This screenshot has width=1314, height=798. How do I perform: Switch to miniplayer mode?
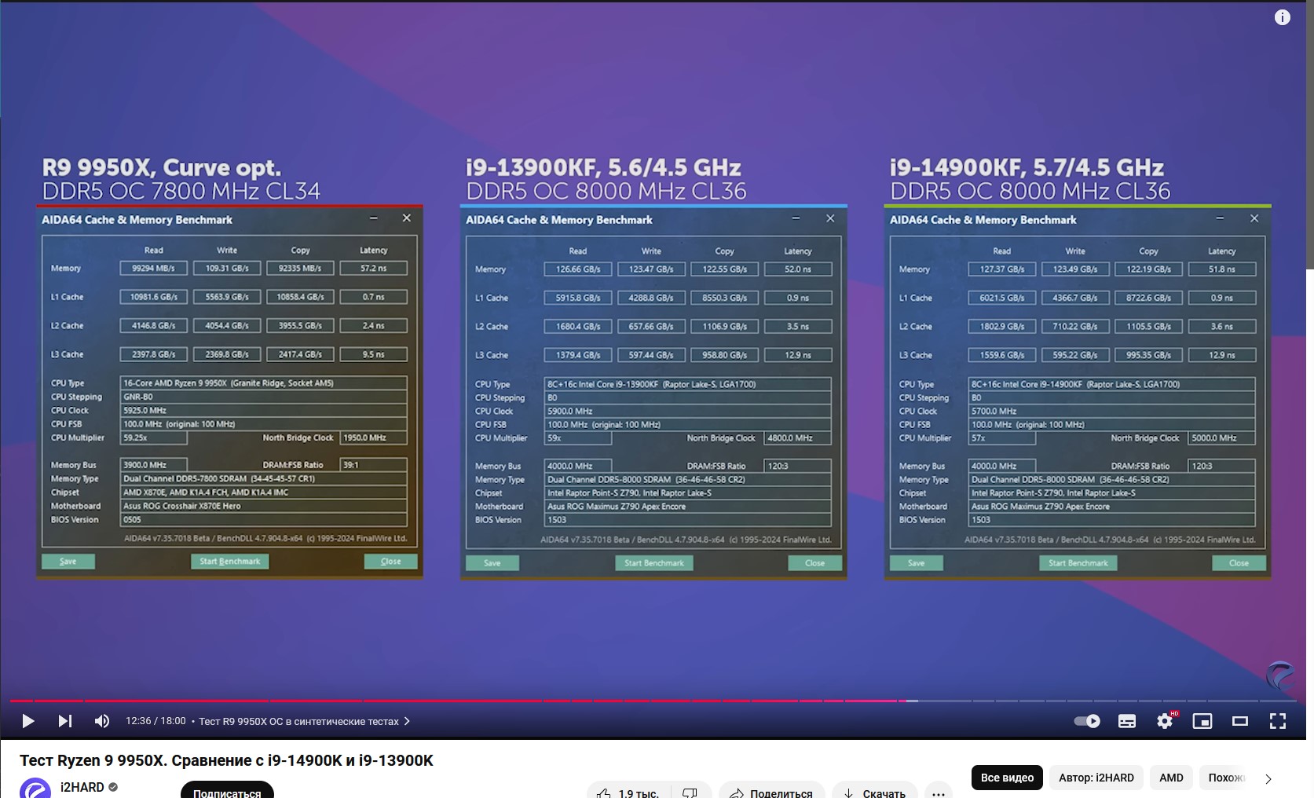pyautogui.click(x=1202, y=721)
